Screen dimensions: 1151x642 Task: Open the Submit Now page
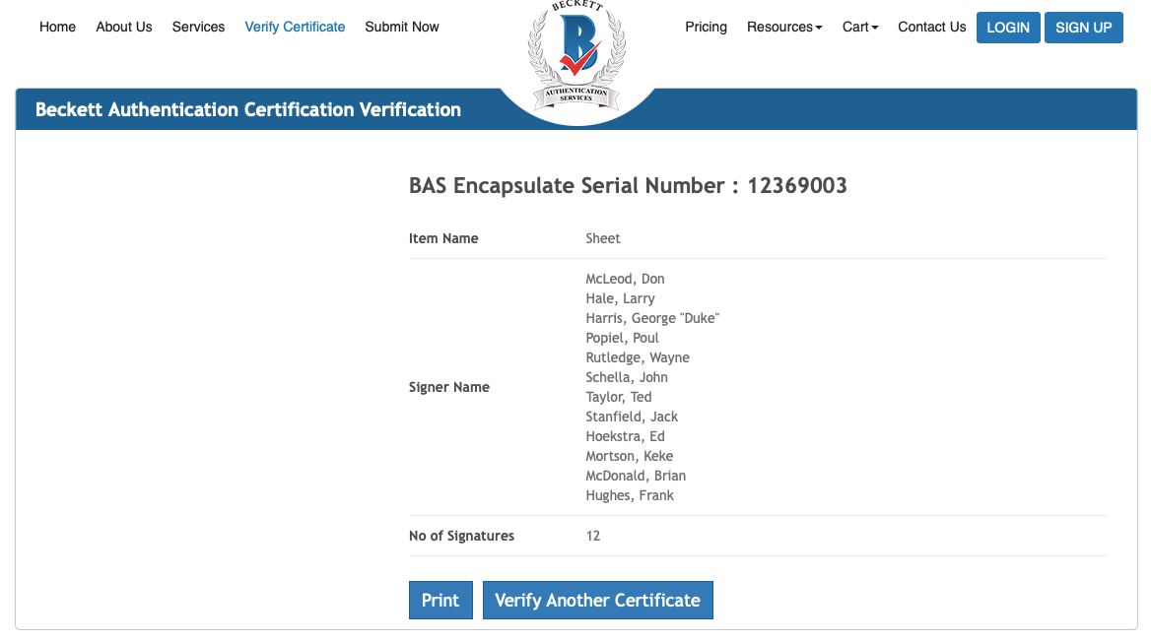click(401, 28)
